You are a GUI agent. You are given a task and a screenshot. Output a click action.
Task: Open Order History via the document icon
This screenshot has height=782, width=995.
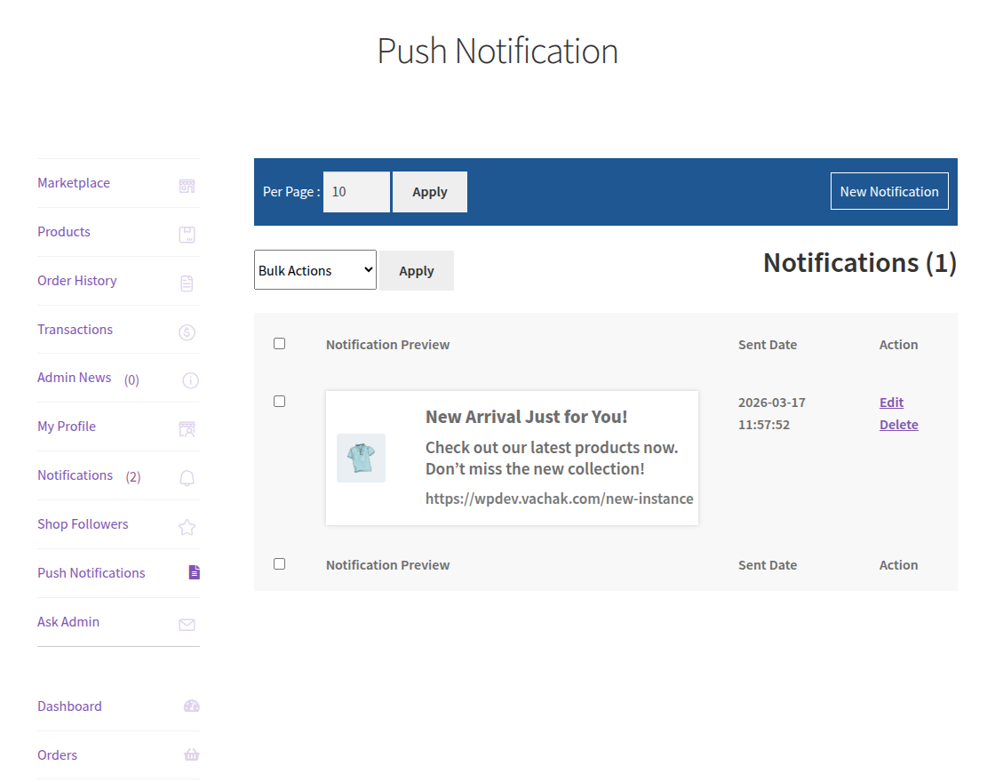pyautogui.click(x=187, y=283)
